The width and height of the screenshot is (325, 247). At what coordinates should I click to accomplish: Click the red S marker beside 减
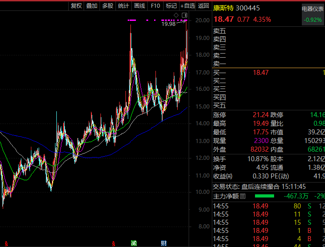point(113,243)
